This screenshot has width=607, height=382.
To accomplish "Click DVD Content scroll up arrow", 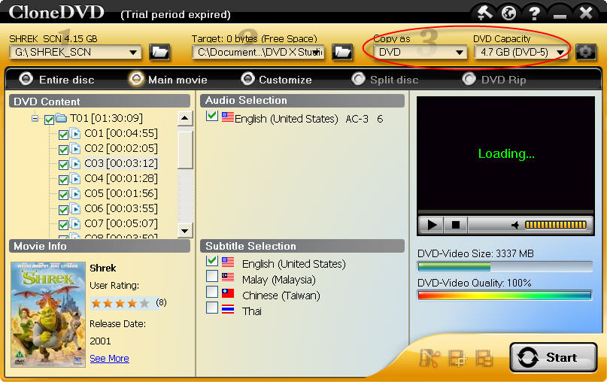I will 185,118.
